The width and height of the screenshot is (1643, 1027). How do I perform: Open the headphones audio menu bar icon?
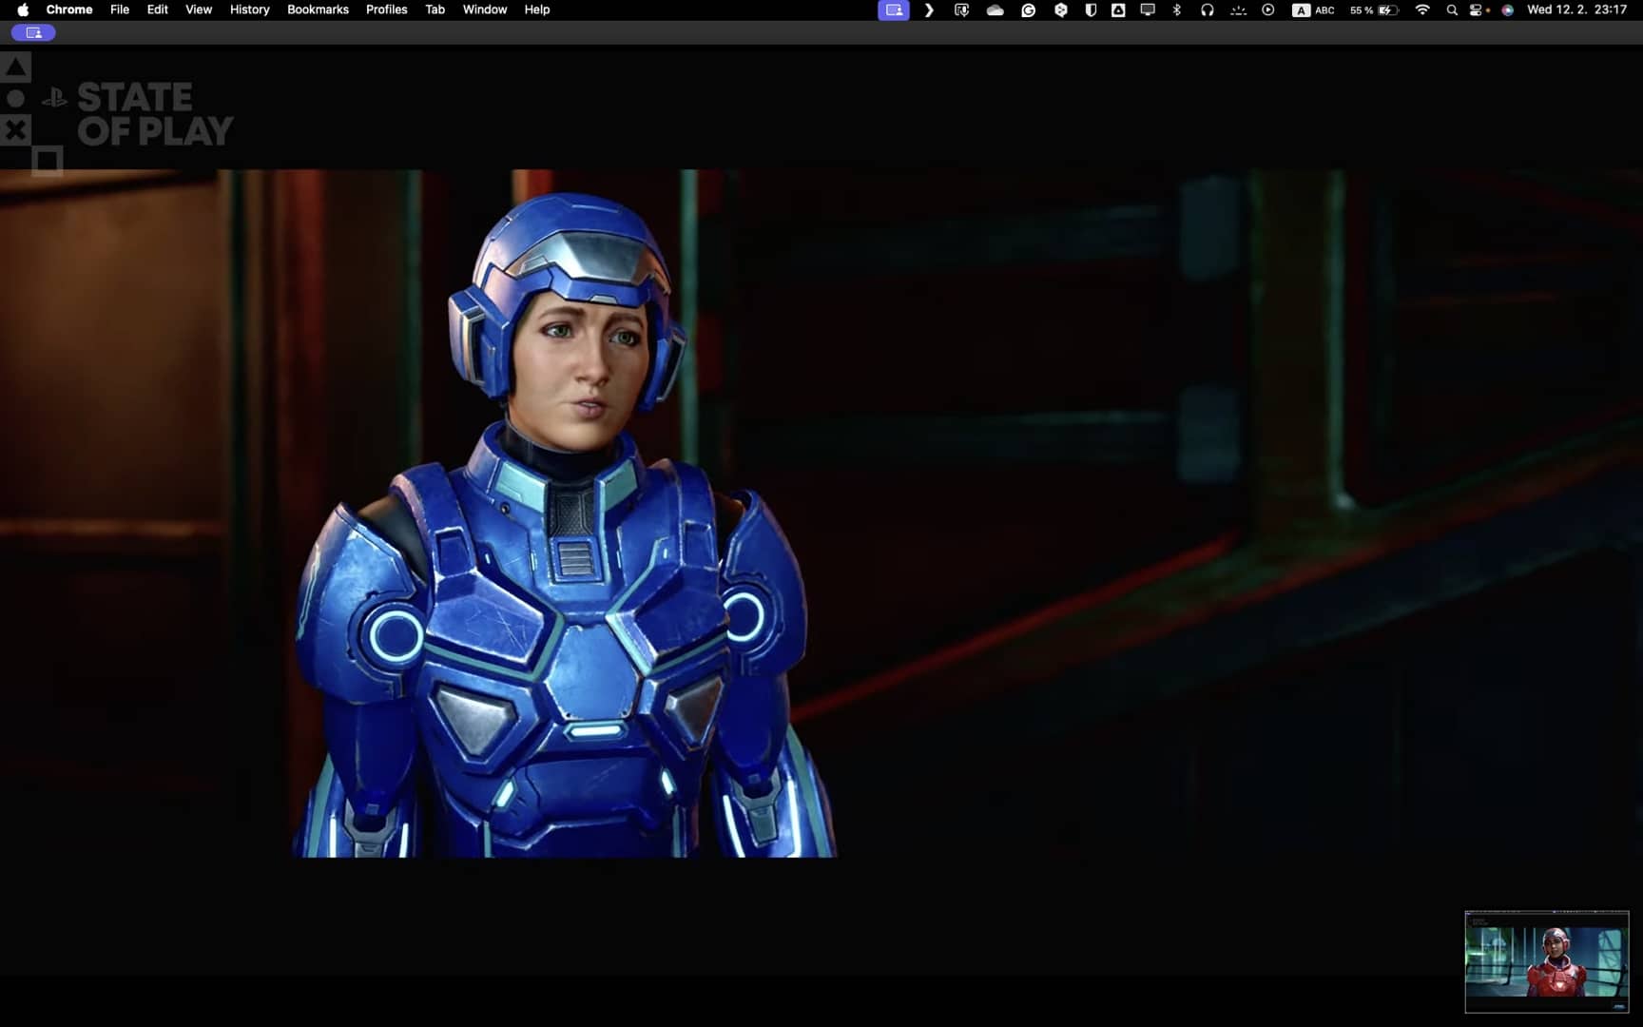click(x=1208, y=10)
